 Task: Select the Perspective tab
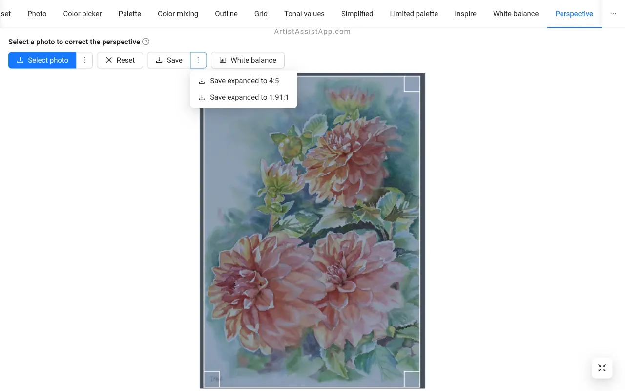click(x=574, y=14)
